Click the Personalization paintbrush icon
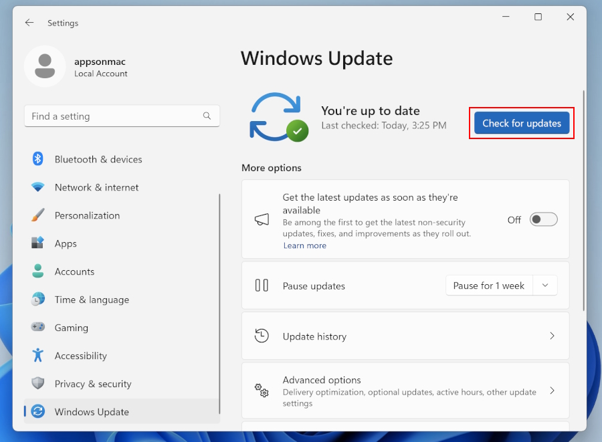 click(x=38, y=215)
